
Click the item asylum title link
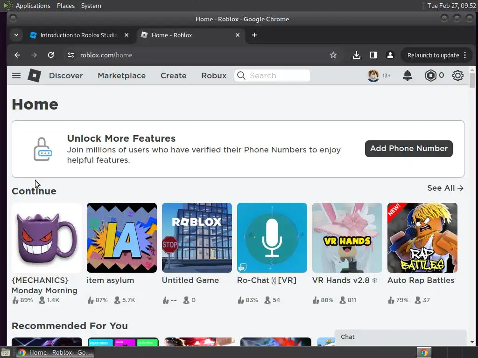110,280
